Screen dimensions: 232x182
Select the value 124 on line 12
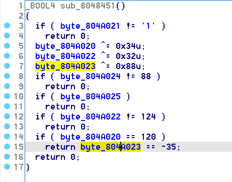click(x=148, y=117)
